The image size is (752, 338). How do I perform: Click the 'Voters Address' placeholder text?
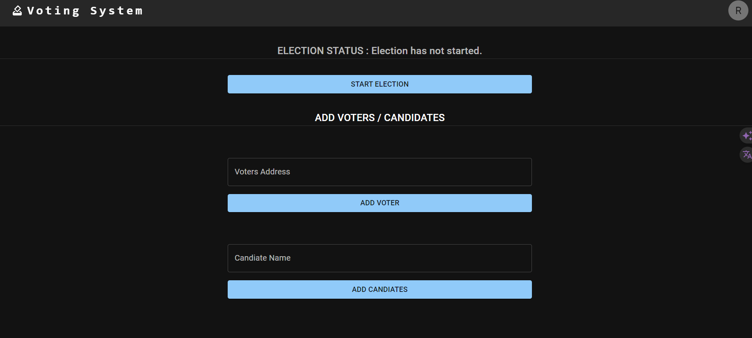coord(262,172)
